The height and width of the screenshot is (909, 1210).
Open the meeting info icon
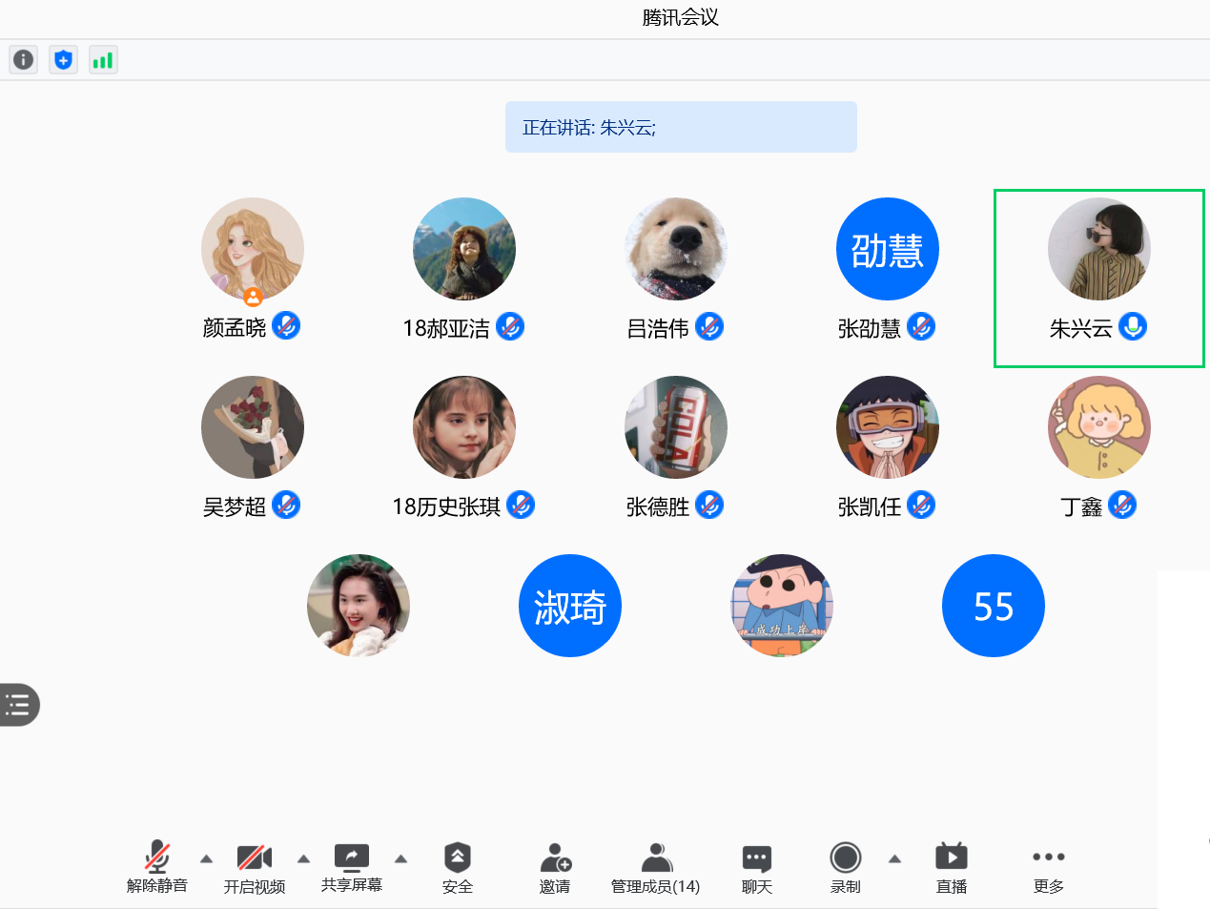point(24,60)
